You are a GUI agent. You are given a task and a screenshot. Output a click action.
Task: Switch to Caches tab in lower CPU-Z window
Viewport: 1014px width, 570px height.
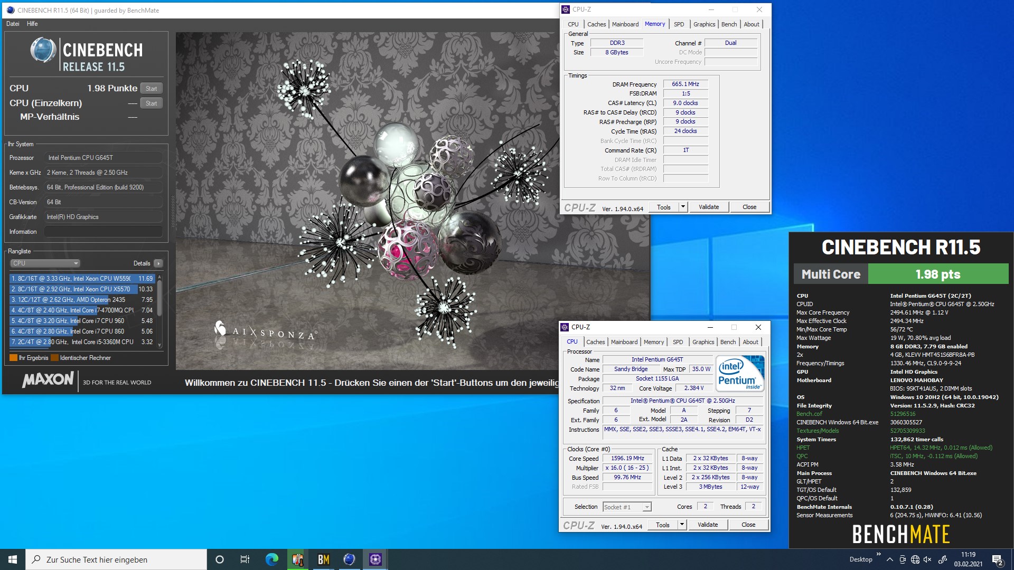595,342
